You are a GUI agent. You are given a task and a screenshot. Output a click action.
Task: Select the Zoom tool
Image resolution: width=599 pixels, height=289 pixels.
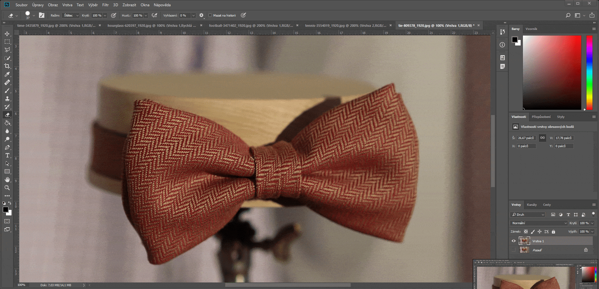pyautogui.click(x=7, y=188)
